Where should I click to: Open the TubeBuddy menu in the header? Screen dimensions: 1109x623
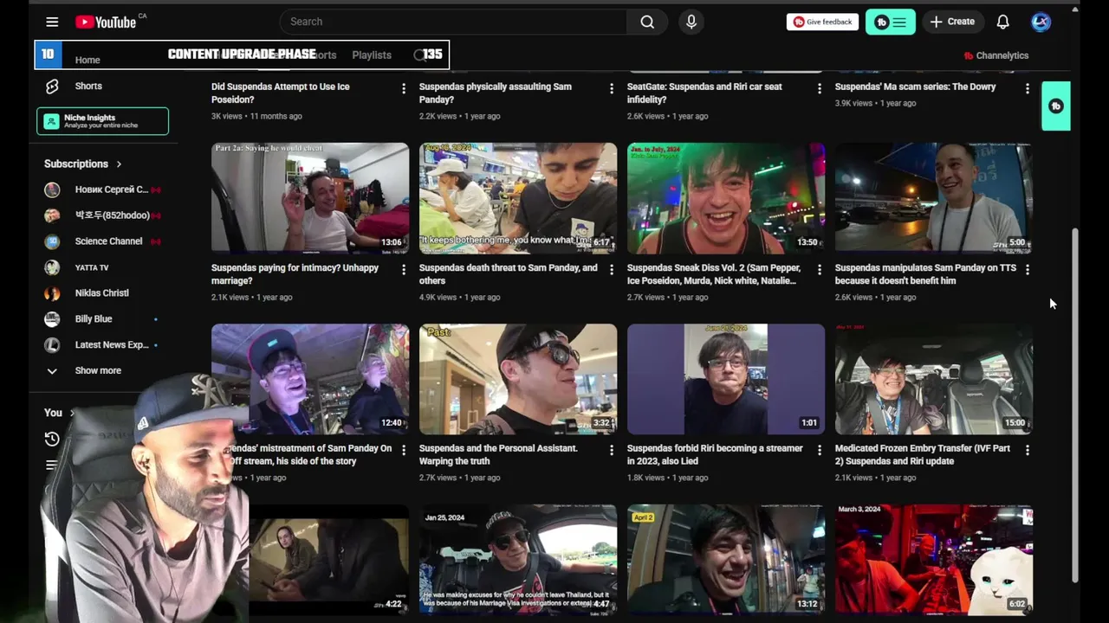coord(890,22)
